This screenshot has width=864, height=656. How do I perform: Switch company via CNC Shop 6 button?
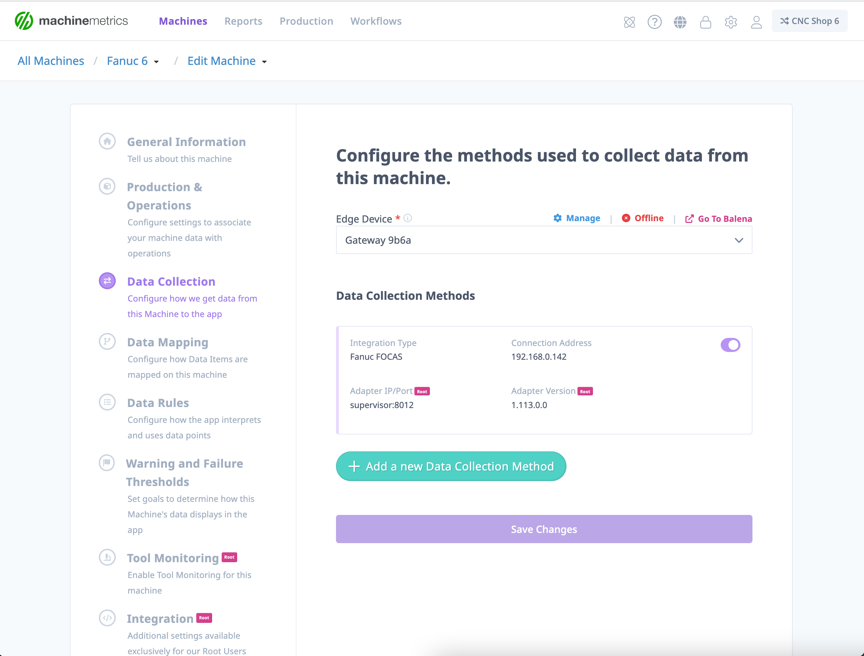pos(809,21)
